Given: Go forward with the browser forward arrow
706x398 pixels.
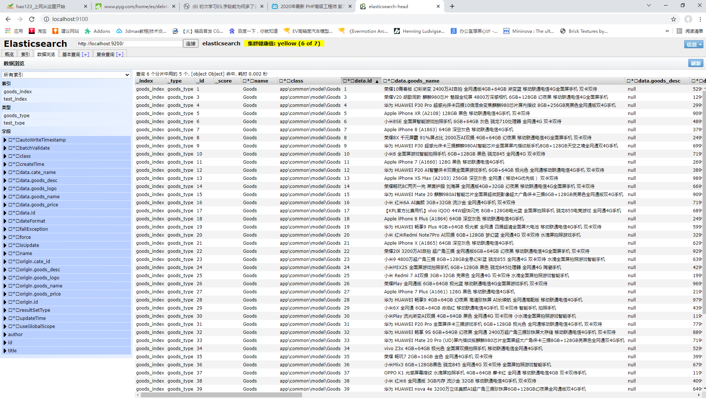Looking at the screenshot, I should pyautogui.click(x=20, y=19).
